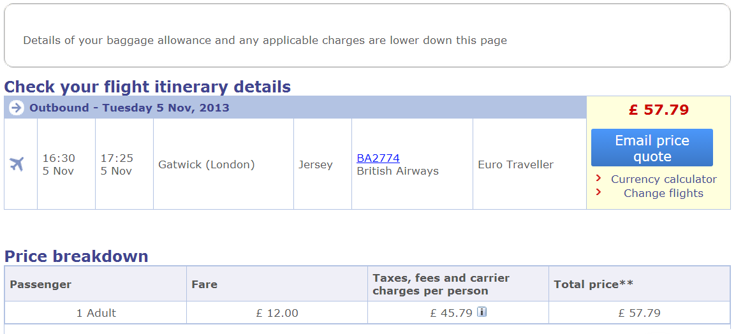The height and width of the screenshot is (334, 736).
Task: Select the 1 Adult passenger cell
Action: point(96,313)
